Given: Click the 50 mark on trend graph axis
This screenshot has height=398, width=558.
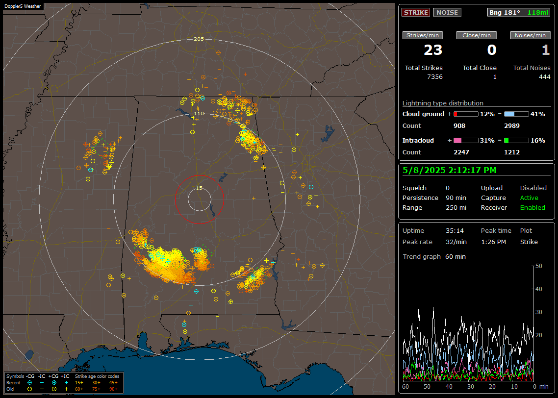Looking at the screenshot, I should click(x=538, y=266).
